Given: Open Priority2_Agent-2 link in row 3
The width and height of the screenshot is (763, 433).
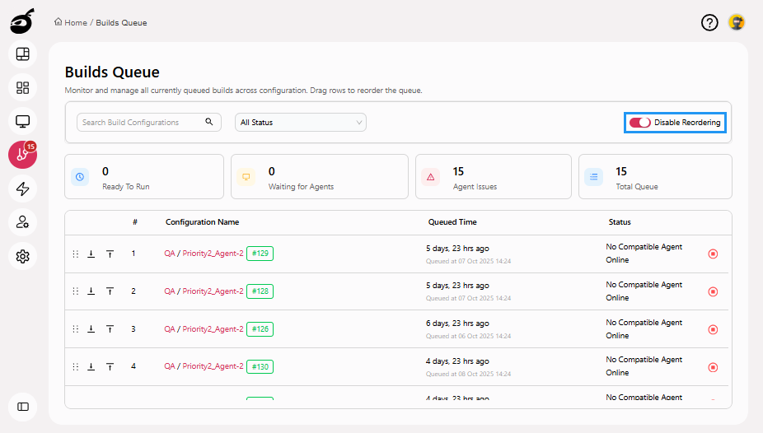Looking at the screenshot, I should pos(213,329).
